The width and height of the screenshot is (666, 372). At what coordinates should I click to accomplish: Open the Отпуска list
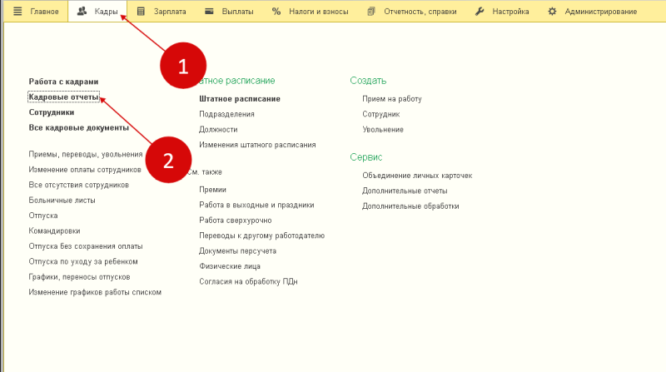[43, 216]
